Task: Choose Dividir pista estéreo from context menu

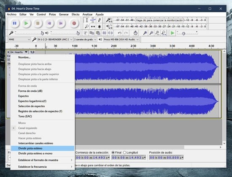Action: [x=43, y=148]
